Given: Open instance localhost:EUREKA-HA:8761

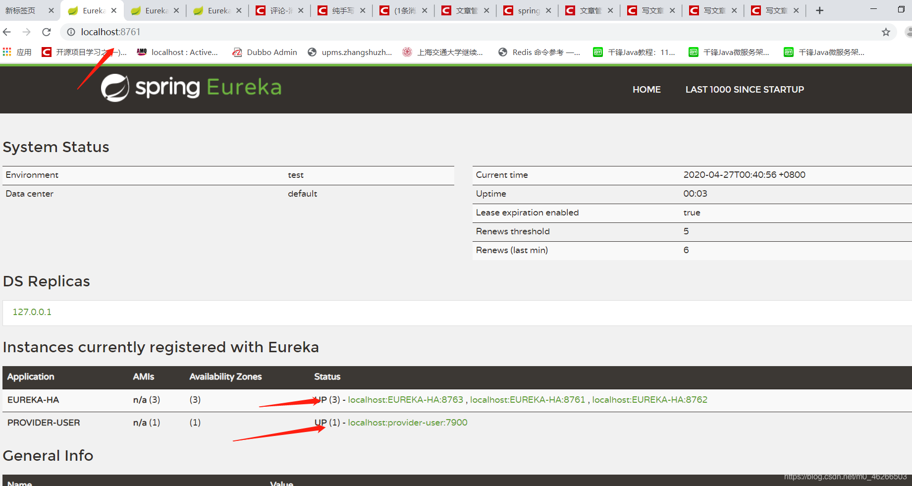Looking at the screenshot, I should pyautogui.click(x=528, y=400).
